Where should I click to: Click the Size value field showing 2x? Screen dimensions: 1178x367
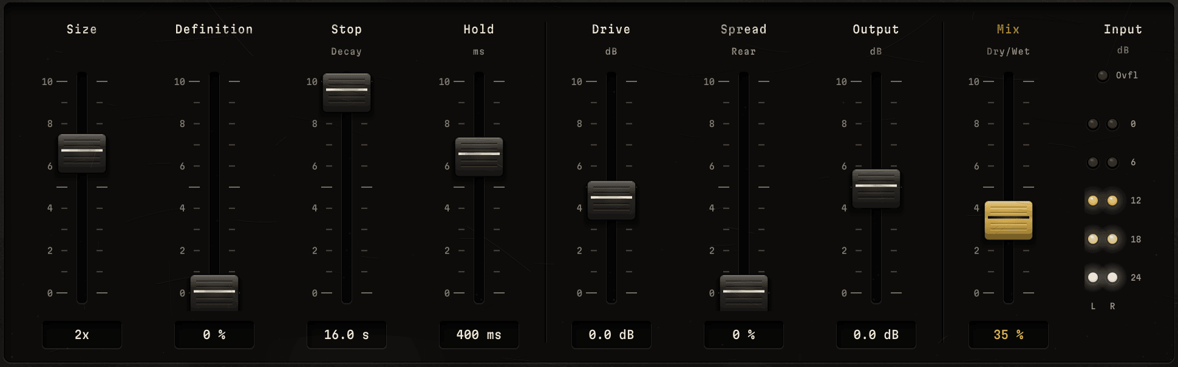point(82,335)
